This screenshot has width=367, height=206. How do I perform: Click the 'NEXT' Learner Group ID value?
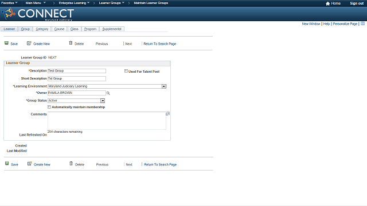click(x=52, y=57)
